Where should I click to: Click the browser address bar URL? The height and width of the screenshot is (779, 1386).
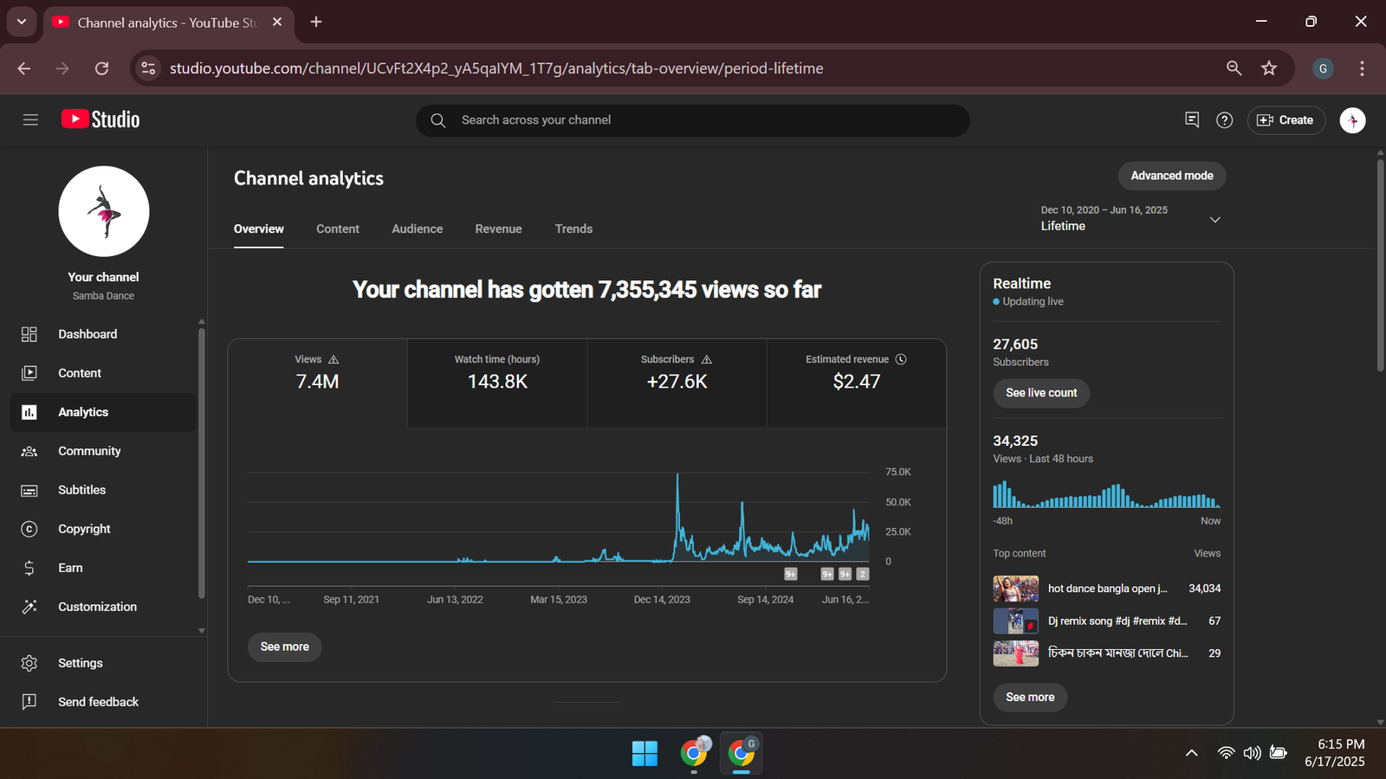click(496, 68)
